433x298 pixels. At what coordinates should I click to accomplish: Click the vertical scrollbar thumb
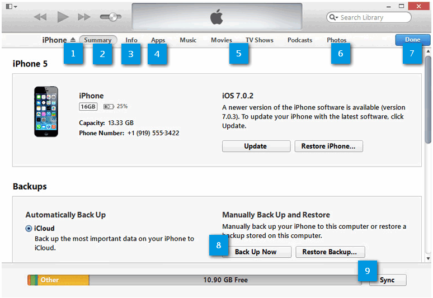click(x=429, y=100)
